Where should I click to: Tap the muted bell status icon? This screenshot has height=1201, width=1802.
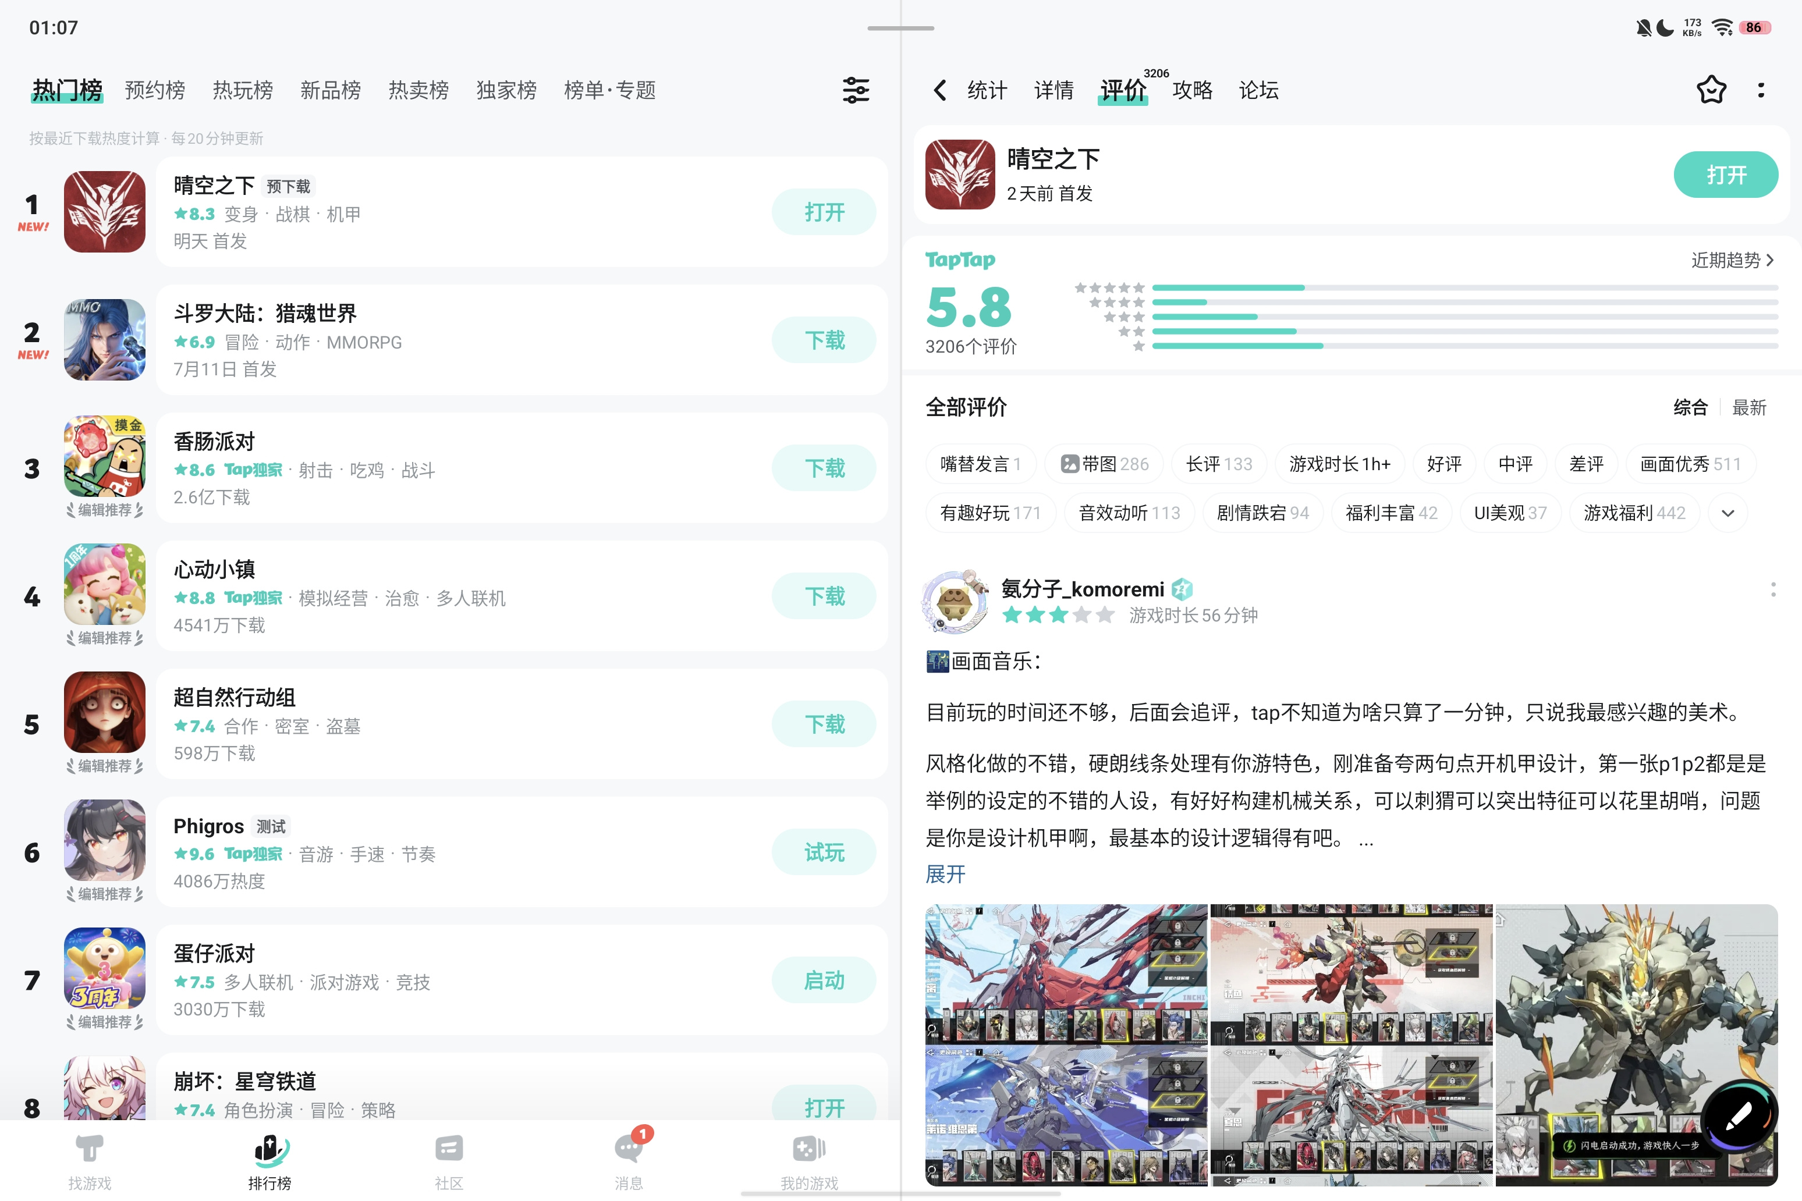(1644, 29)
